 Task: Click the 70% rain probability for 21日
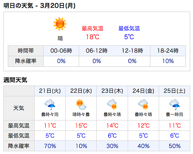tap(50, 146)
